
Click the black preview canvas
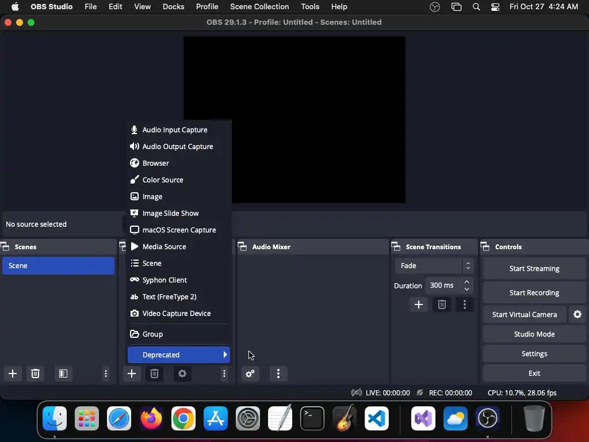(294, 120)
